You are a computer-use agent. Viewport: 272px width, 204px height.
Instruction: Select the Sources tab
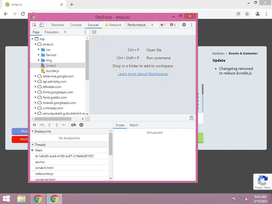pyautogui.click(x=93, y=25)
